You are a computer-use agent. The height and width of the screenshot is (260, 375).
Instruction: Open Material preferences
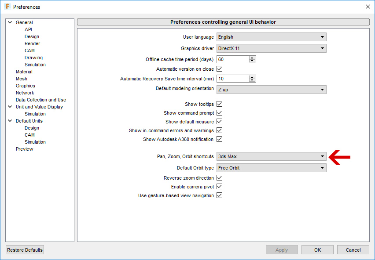(24, 72)
